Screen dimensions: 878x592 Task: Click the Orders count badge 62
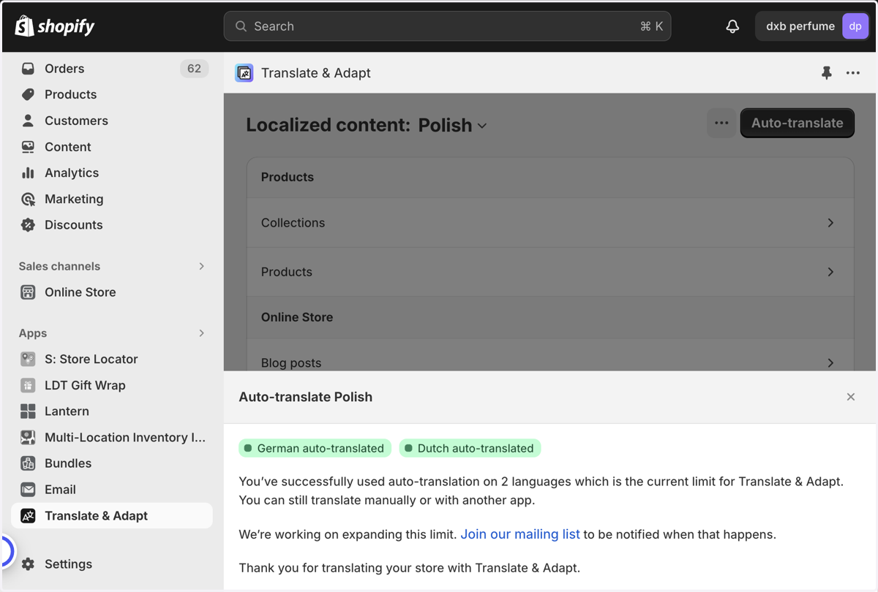(x=194, y=69)
